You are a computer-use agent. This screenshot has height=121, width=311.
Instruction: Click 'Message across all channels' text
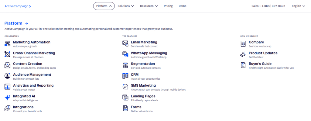pos(28,57)
